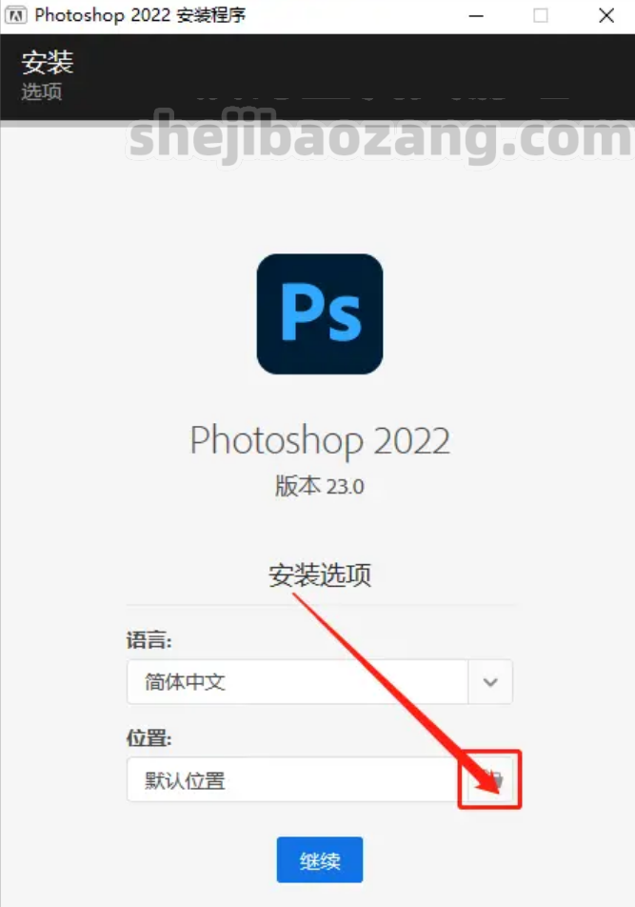Select the 选项 sub-step in header
The width and height of the screenshot is (635, 907).
pyautogui.click(x=42, y=92)
